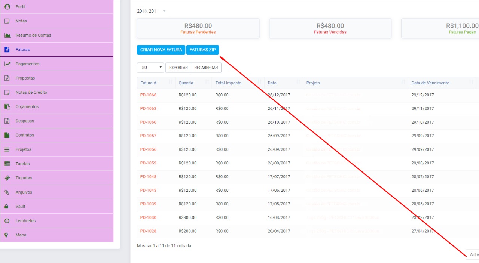Open Propostas in the sidebar menu

25,78
